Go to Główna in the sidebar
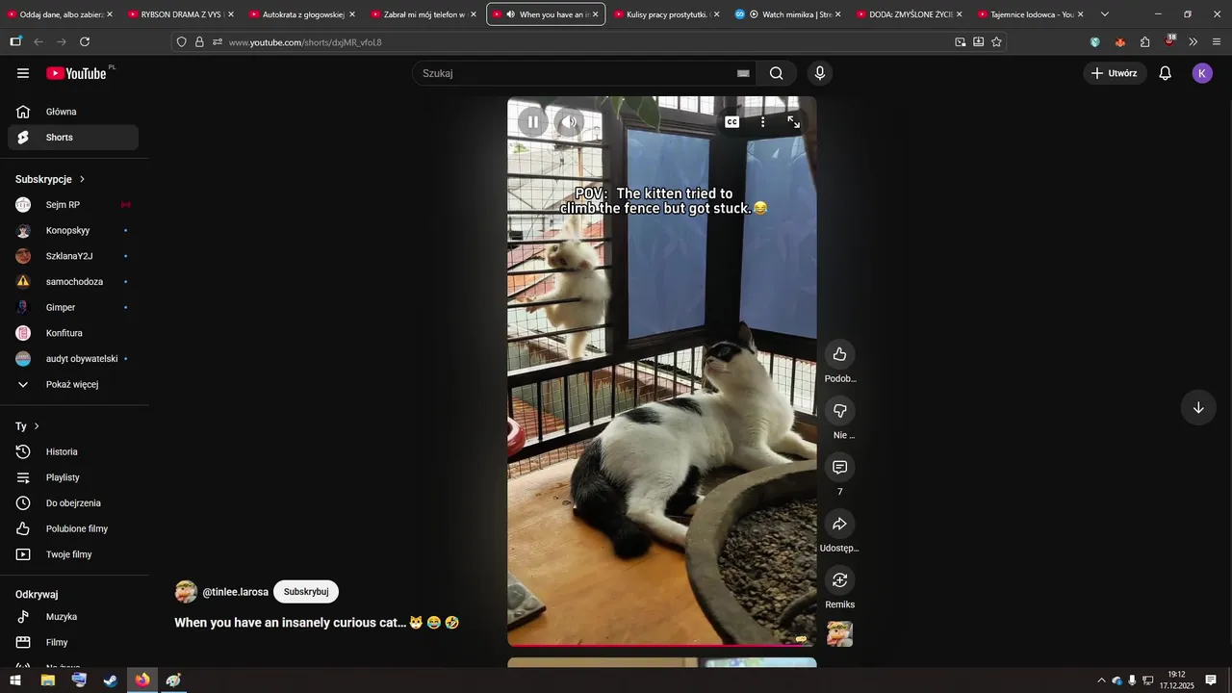 (73, 112)
